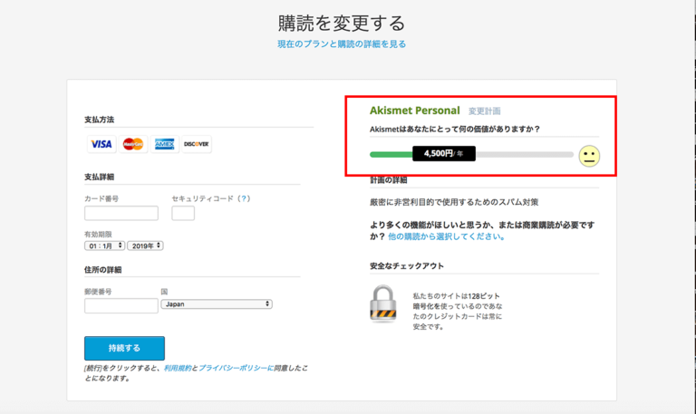
Task: Focus the card number input field
Action: [x=121, y=213]
